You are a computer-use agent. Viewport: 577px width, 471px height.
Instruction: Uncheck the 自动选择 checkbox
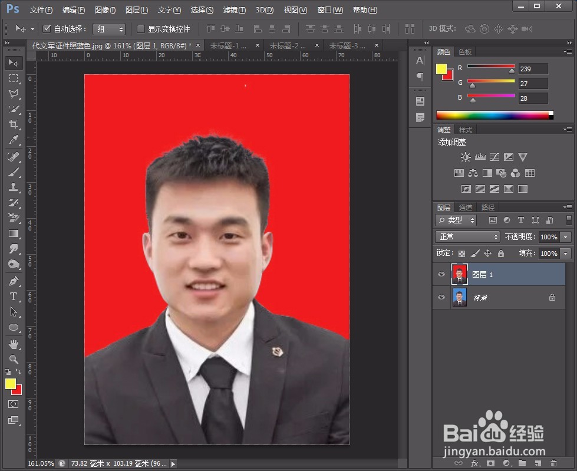(x=47, y=28)
